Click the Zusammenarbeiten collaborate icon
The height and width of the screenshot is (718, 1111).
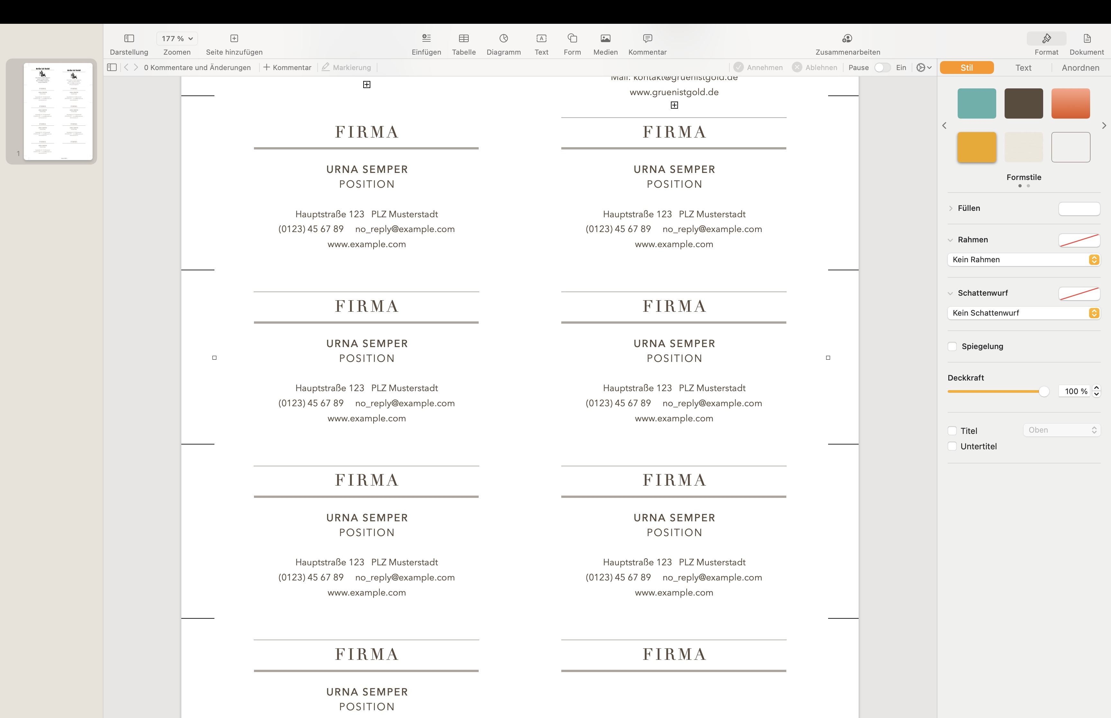point(847,38)
